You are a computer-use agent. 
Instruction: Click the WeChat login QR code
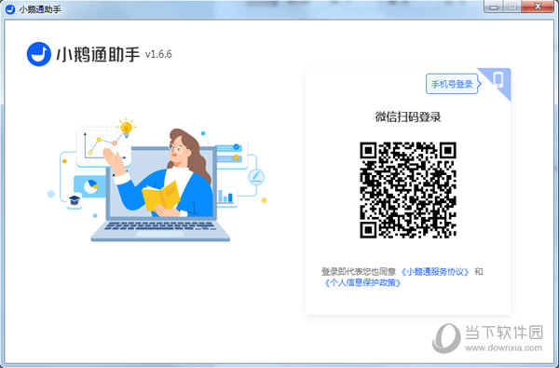(x=408, y=190)
